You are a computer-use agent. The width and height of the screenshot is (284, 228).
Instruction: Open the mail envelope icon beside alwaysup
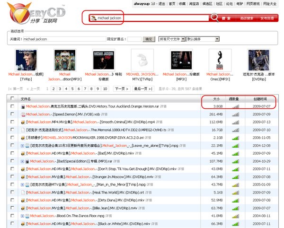[x=153, y=4]
